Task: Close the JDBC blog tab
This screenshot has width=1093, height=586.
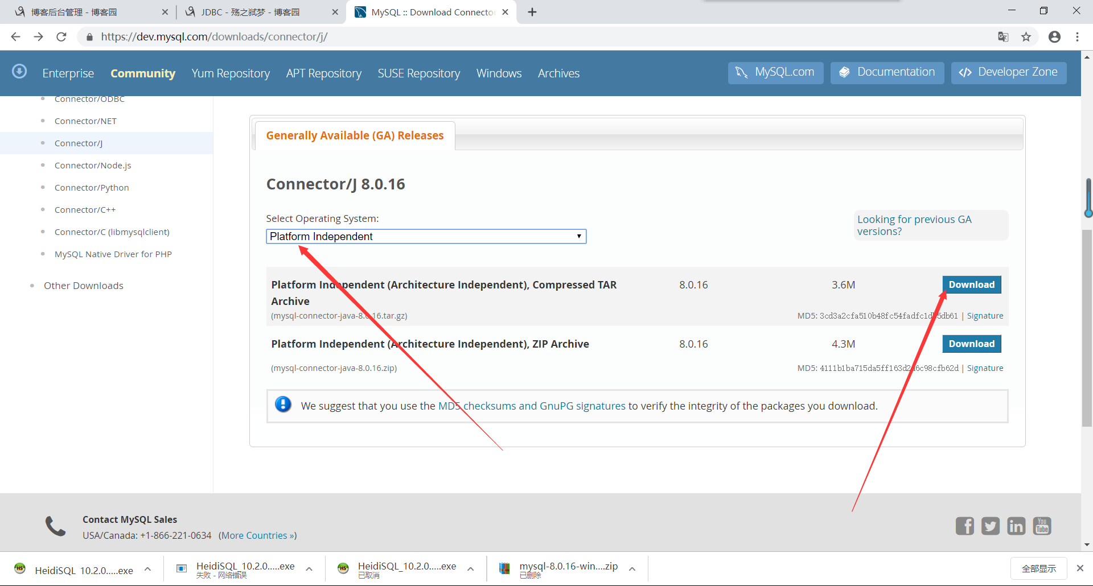Action: point(335,12)
